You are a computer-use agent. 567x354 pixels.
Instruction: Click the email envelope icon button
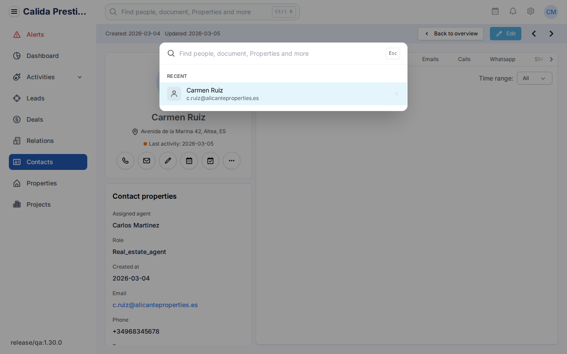(x=147, y=161)
